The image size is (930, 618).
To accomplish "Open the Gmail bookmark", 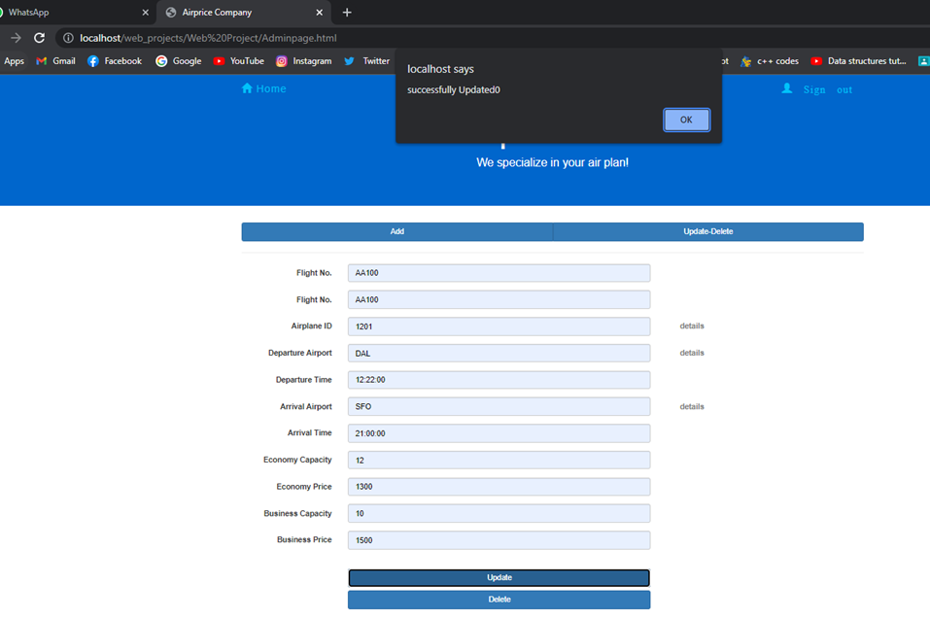I will 55,60.
